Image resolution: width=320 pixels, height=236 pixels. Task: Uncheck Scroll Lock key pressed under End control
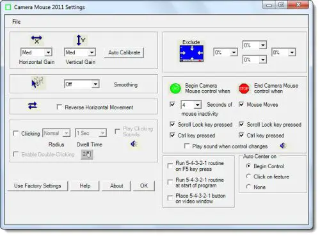point(241,124)
